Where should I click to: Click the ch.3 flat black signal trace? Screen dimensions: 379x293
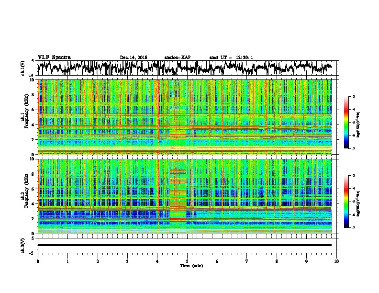[x=184, y=245]
